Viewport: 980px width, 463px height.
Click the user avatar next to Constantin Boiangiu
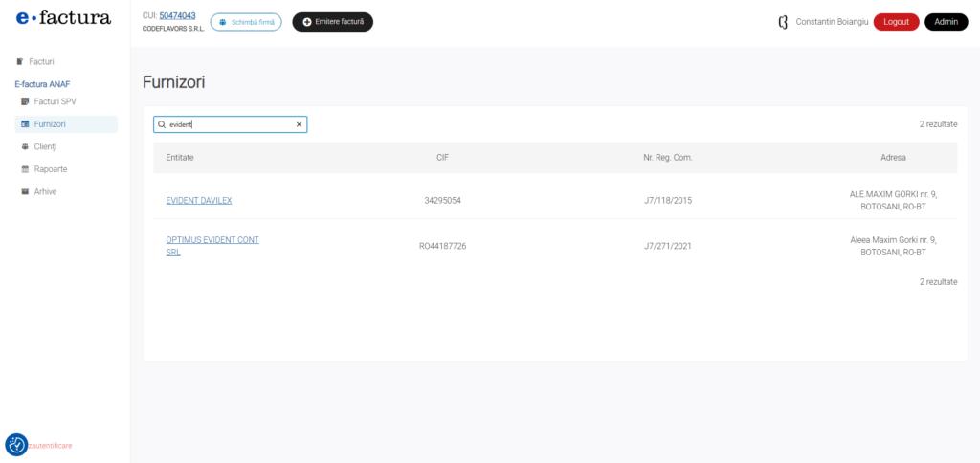[783, 22]
